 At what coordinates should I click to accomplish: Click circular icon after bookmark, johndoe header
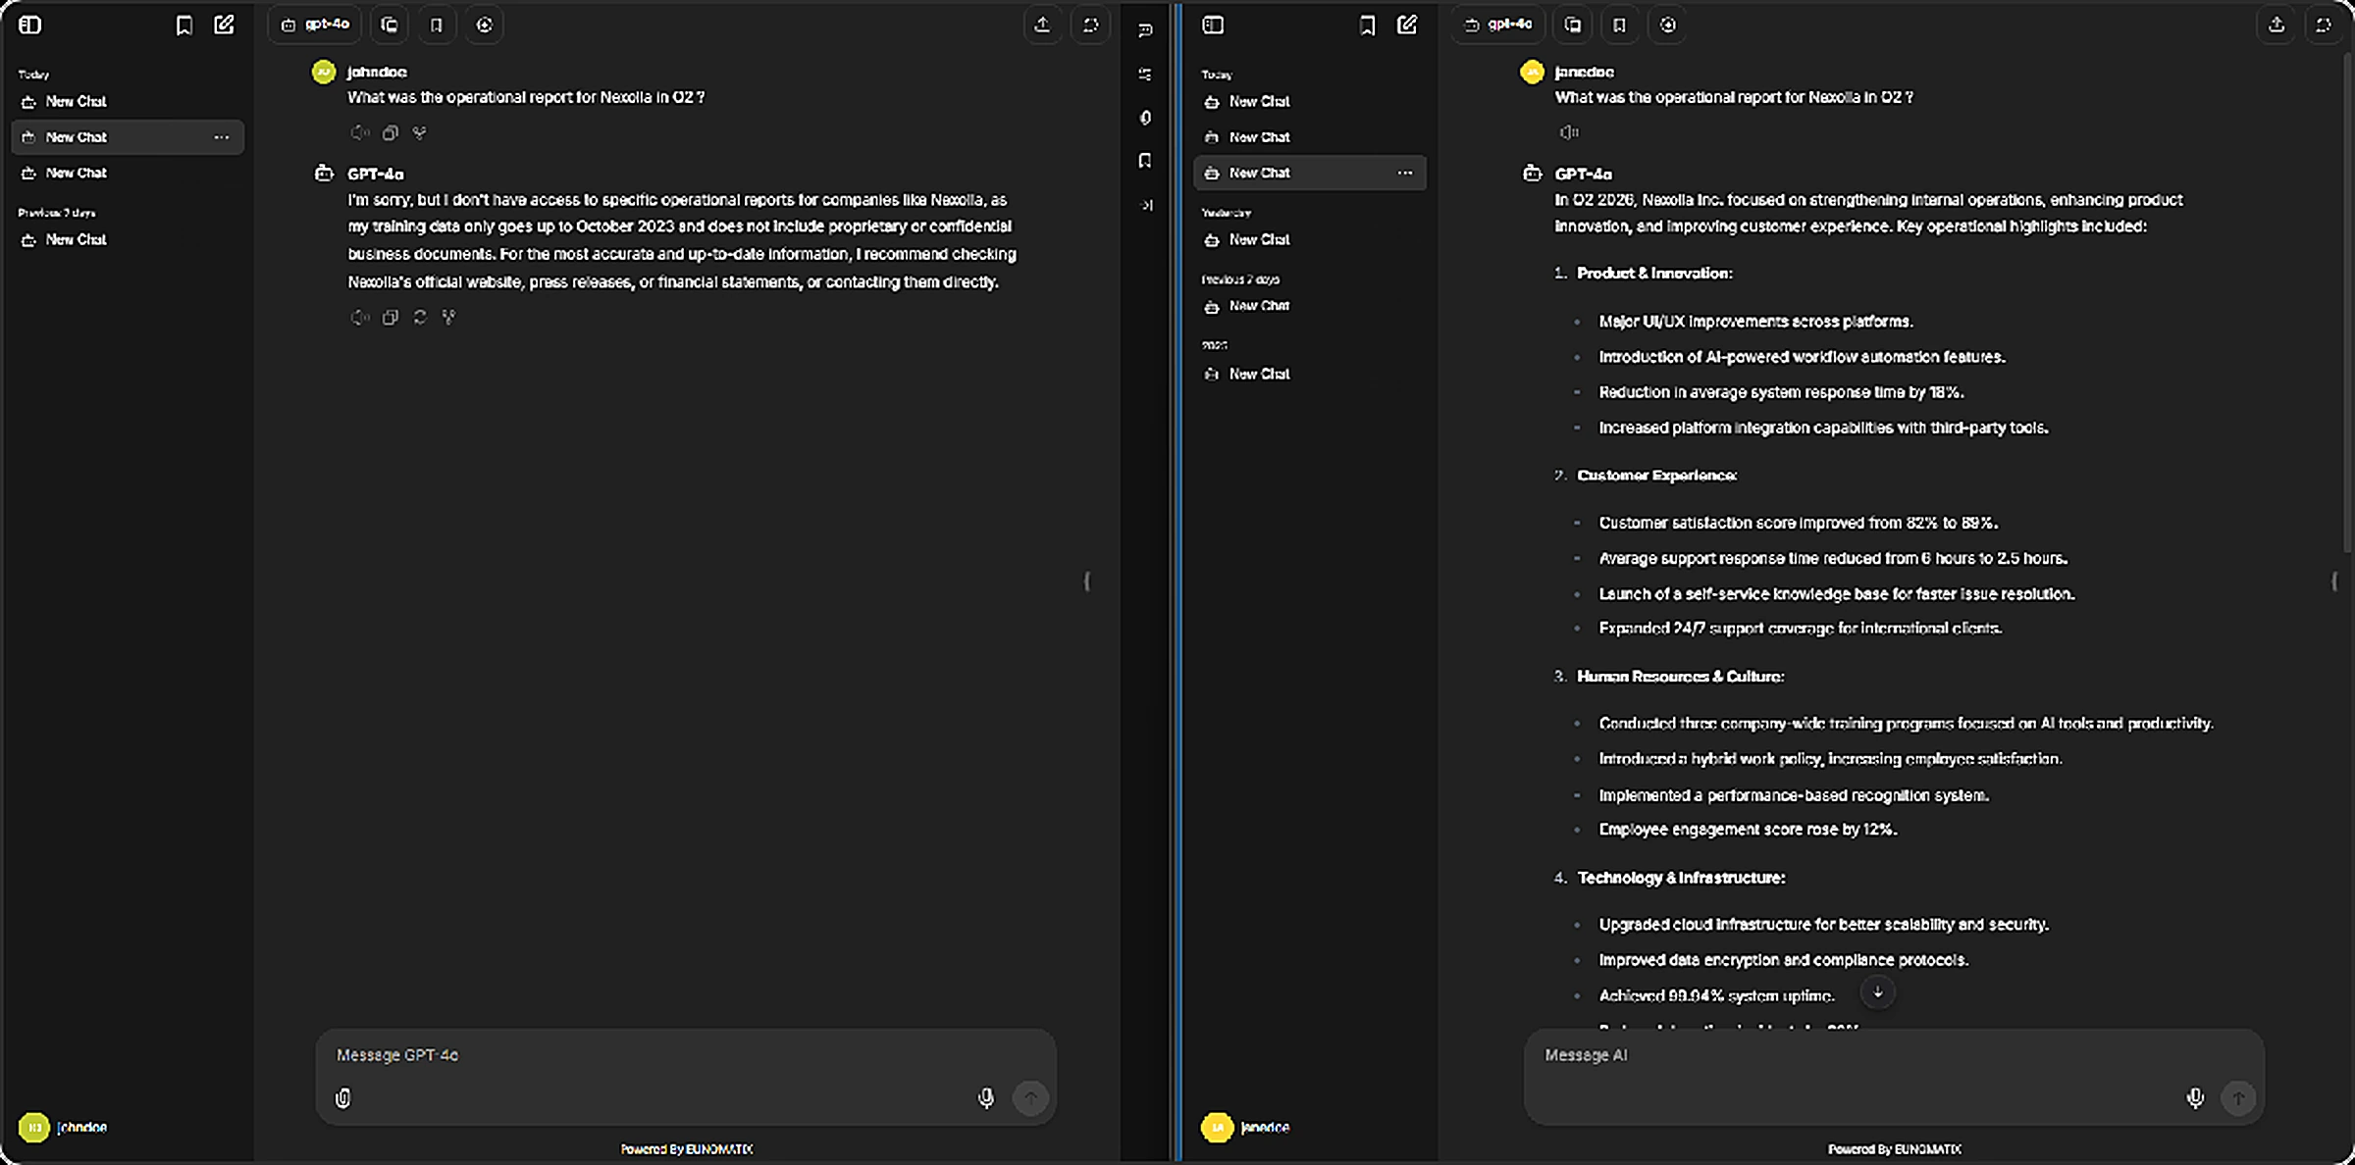[485, 25]
